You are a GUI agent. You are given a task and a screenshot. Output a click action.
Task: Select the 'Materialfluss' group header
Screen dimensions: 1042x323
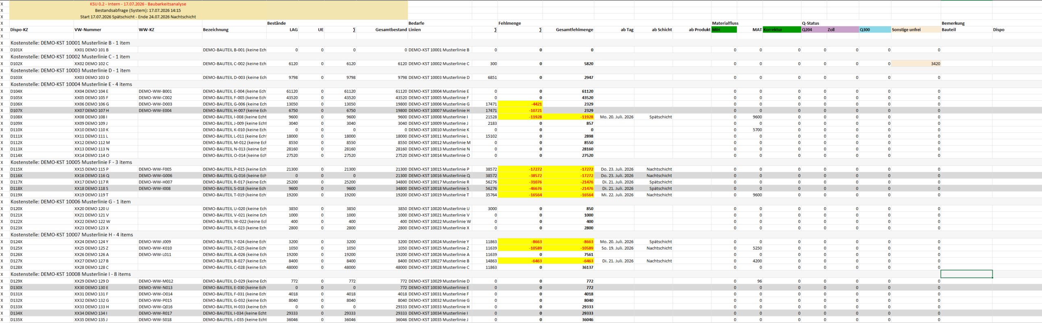tap(725, 23)
